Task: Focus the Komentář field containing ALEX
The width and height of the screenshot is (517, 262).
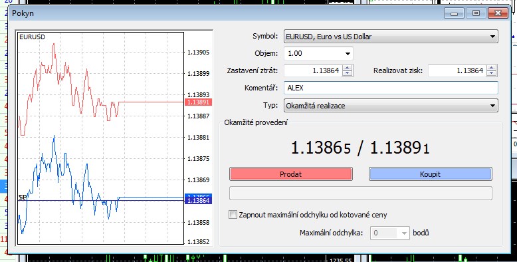Action: [x=391, y=88]
